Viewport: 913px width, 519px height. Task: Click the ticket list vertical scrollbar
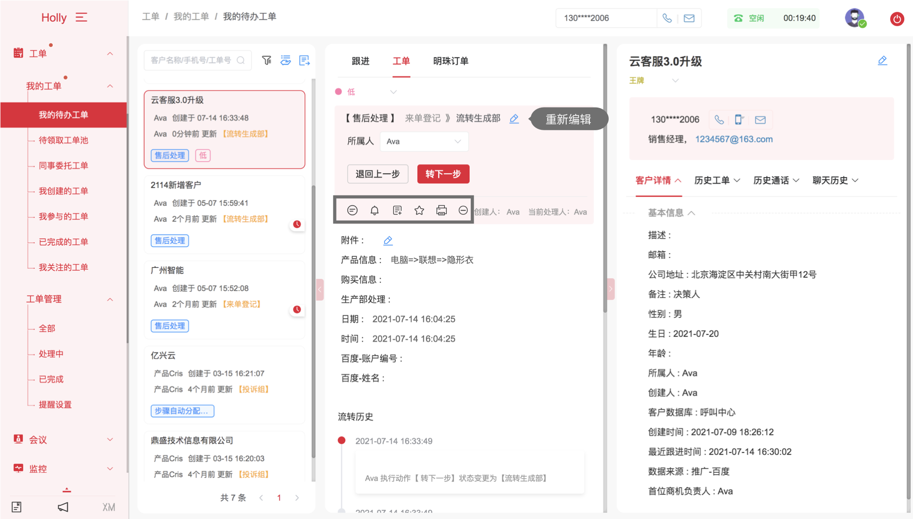coord(313,321)
